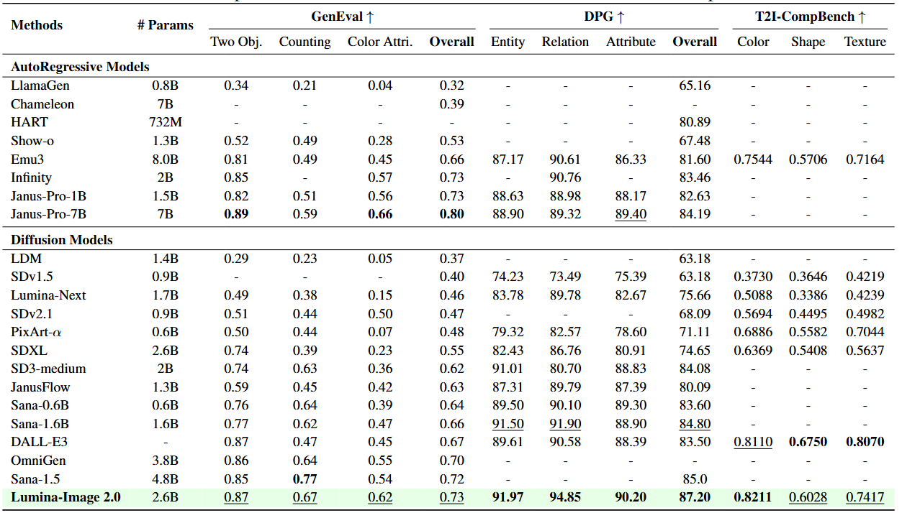The width and height of the screenshot is (902, 513).
Task: Click DALL-E3's Texture score 0.8070
Action: coord(865,443)
